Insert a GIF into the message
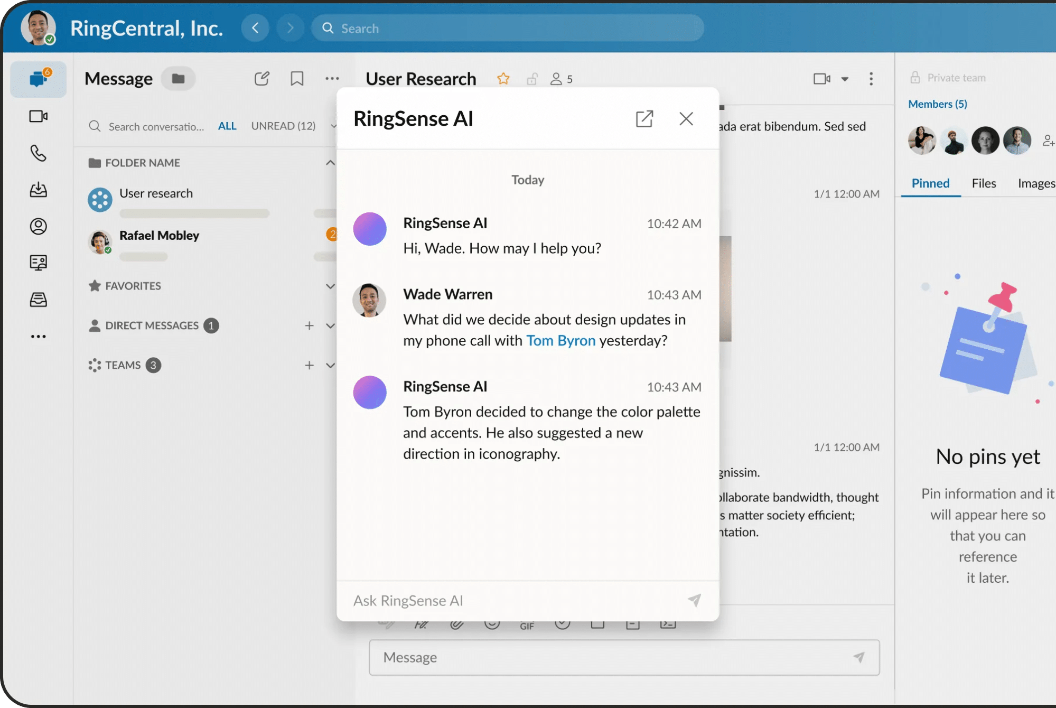Screen dimensions: 1056x708 click(527, 625)
